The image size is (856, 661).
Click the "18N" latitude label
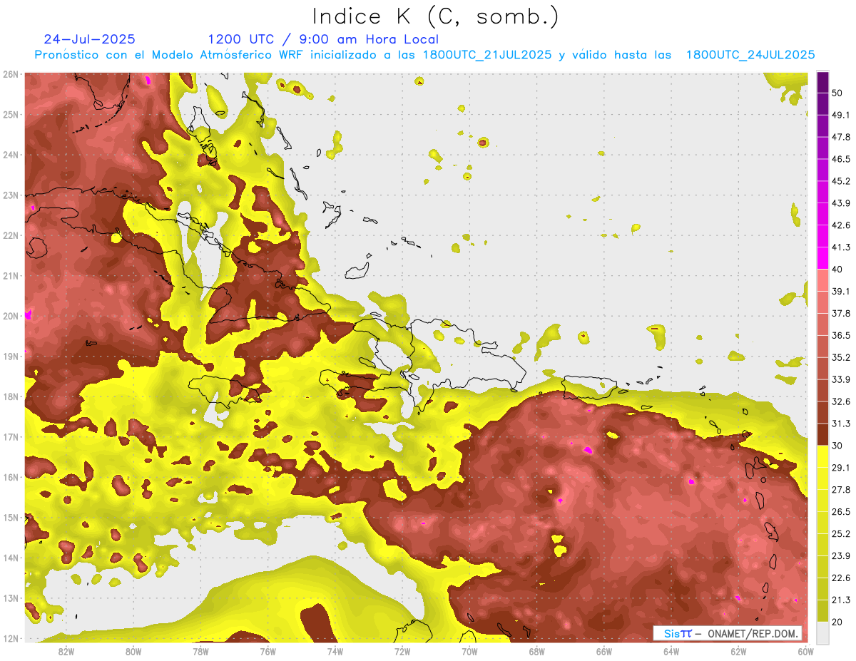11,396
